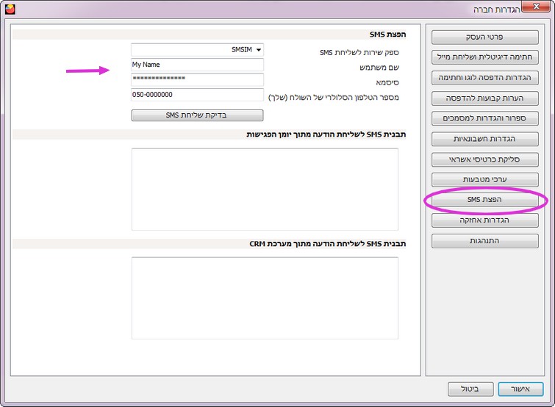
Task: Click the username field containing My Name
Action: pos(197,65)
